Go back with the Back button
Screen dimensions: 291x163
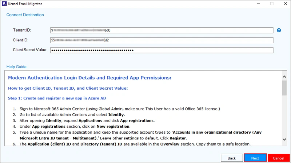(x=232, y=158)
